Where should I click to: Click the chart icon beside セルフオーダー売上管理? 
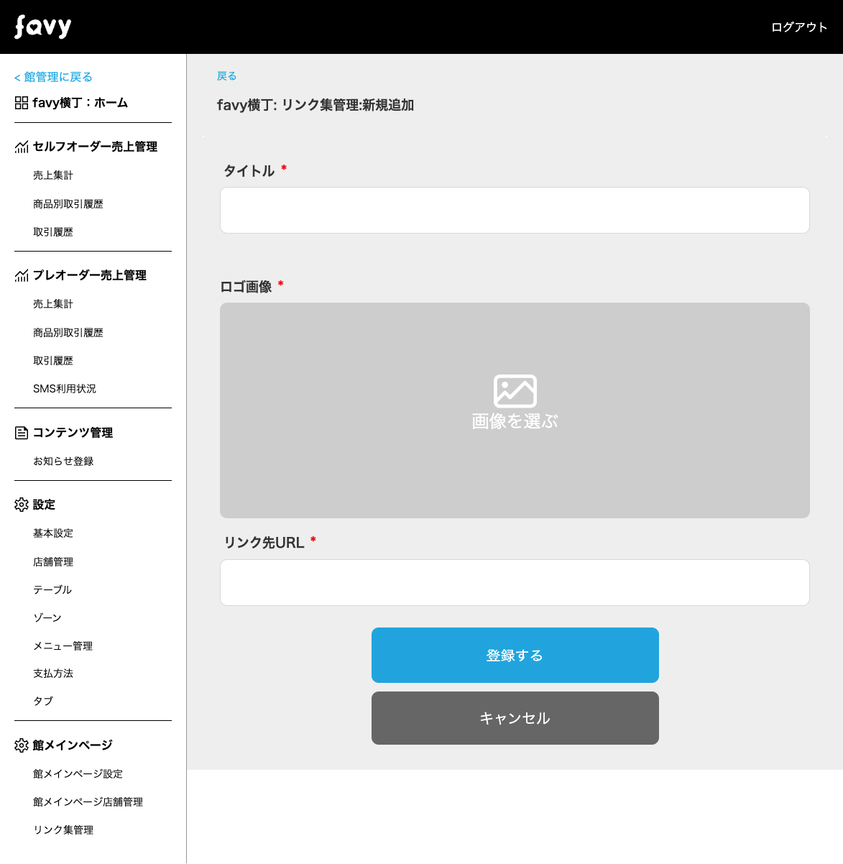[22, 147]
